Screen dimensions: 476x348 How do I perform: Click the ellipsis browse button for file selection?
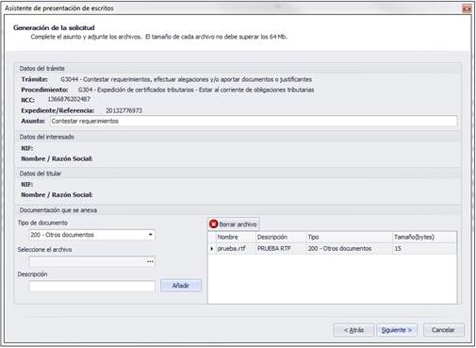tap(151, 261)
